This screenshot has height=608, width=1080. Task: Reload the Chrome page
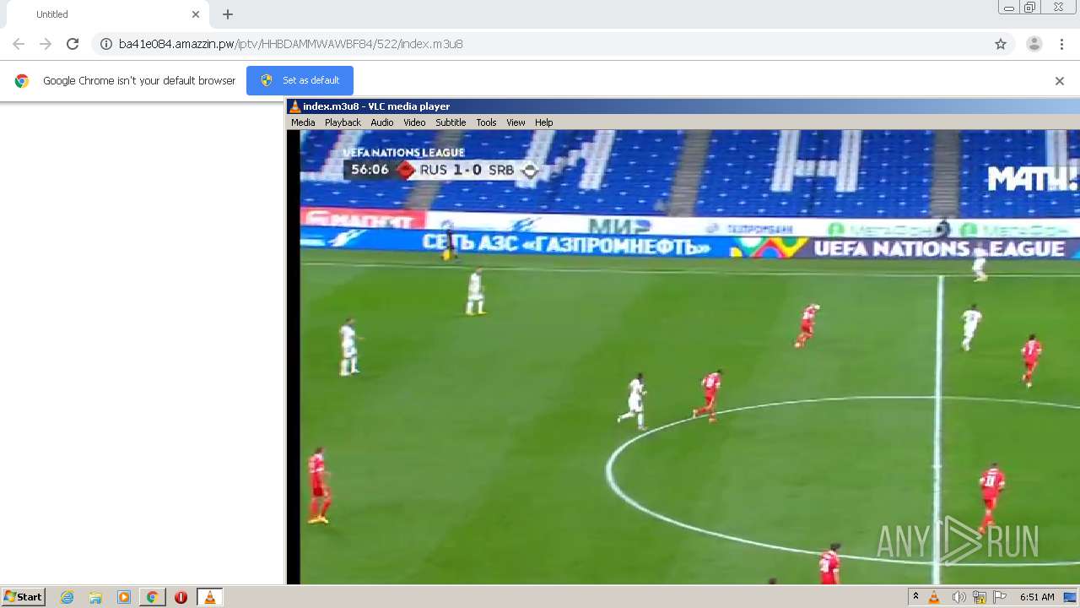point(73,44)
